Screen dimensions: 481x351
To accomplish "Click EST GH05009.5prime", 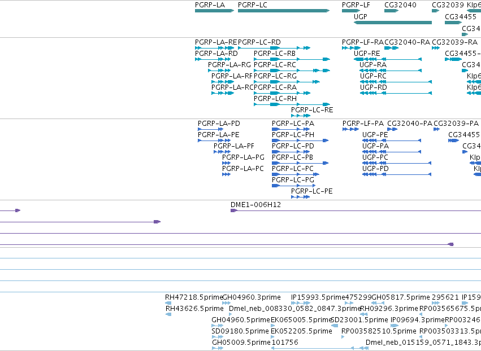I will (217, 348).
